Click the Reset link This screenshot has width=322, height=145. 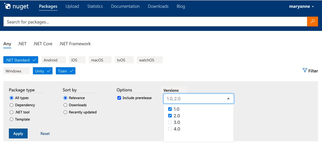45,134
